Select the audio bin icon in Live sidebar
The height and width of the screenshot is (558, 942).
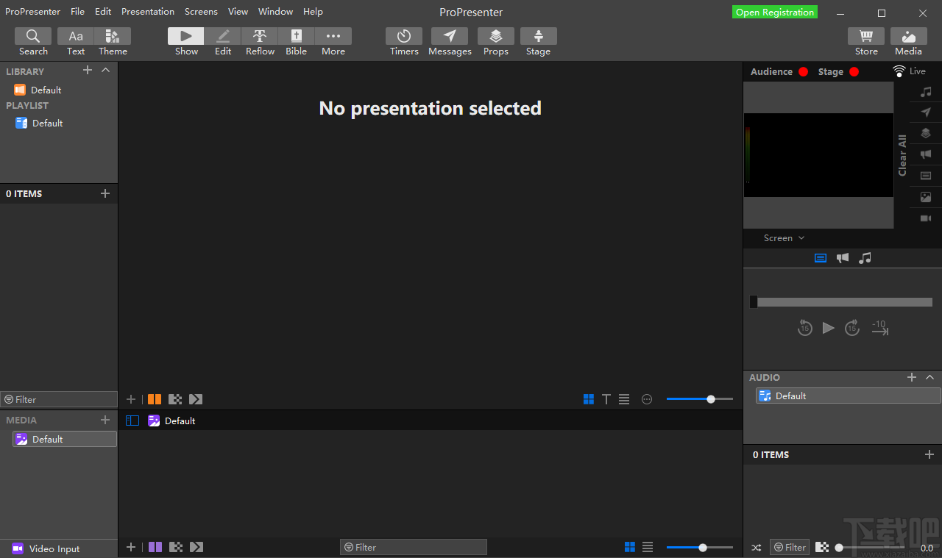[925, 91]
